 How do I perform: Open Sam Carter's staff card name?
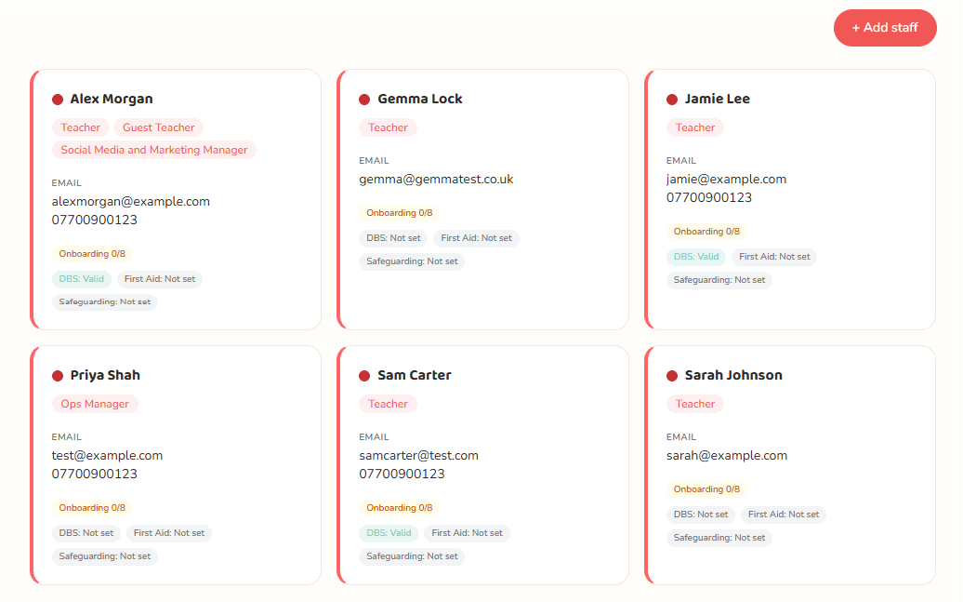pyautogui.click(x=414, y=375)
